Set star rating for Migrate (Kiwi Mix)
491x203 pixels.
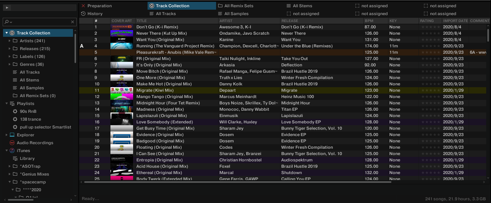[x=430, y=90]
